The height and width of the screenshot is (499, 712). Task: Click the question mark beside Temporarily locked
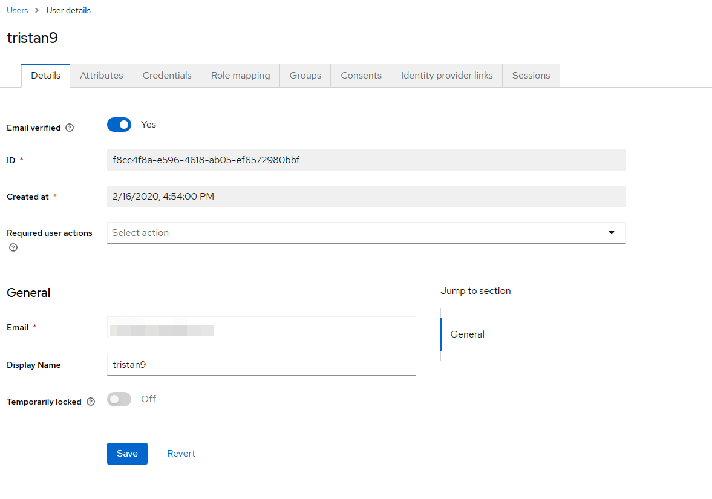[x=91, y=402]
